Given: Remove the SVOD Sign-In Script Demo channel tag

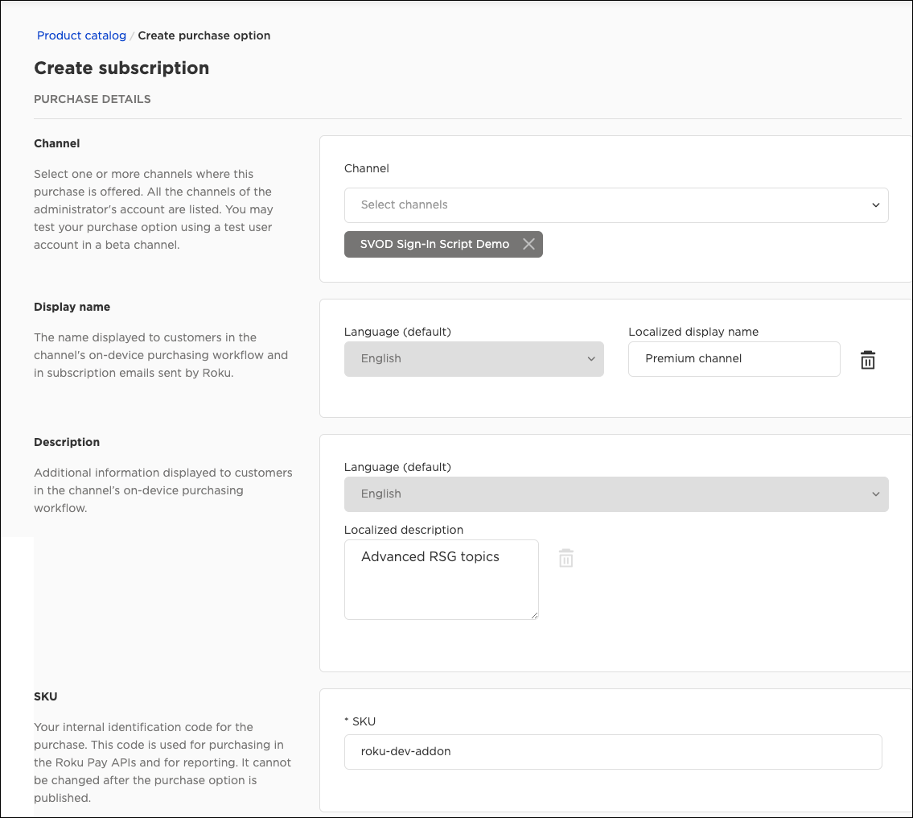Looking at the screenshot, I should [x=528, y=244].
